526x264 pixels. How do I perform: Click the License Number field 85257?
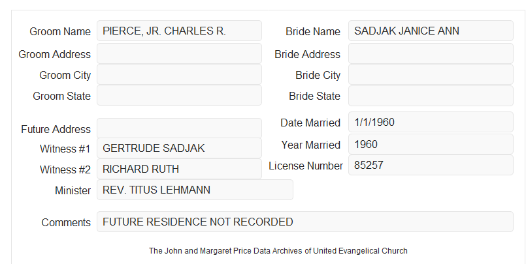click(x=431, y=165)
